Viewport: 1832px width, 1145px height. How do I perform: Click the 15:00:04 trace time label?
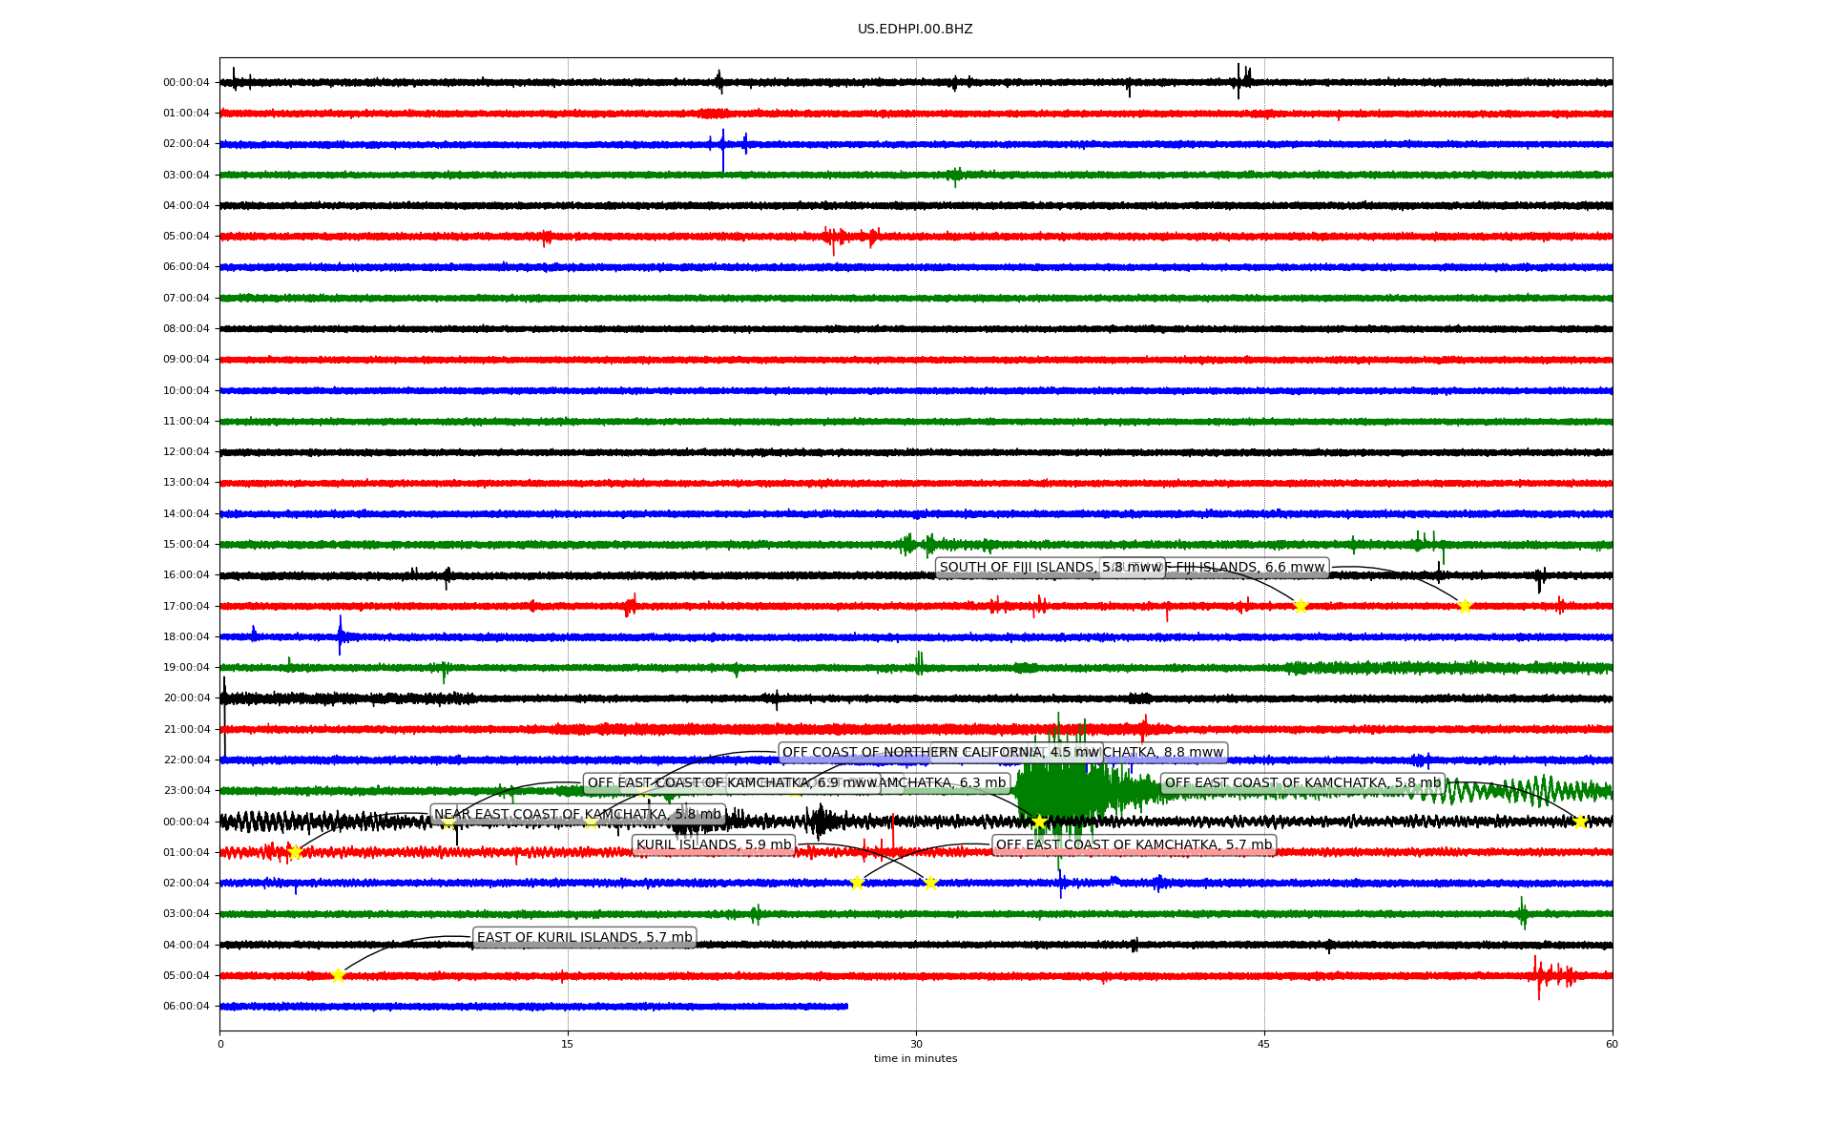pyautogui.click(x=186, y=545)
